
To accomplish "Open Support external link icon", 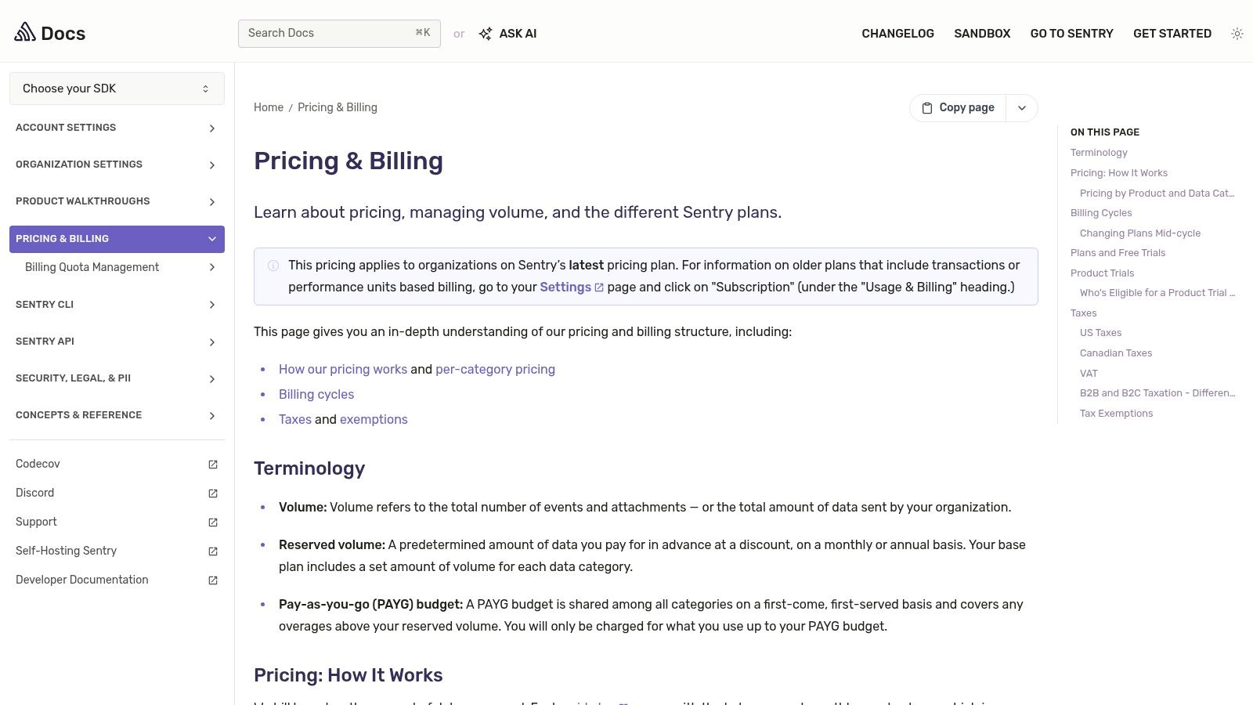I will coord(213,522).
